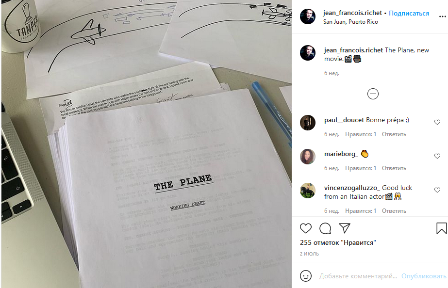Open the San Juan, Puerto Rico location
This screenshot has width=448, height=288.
(x=350, y=22)
